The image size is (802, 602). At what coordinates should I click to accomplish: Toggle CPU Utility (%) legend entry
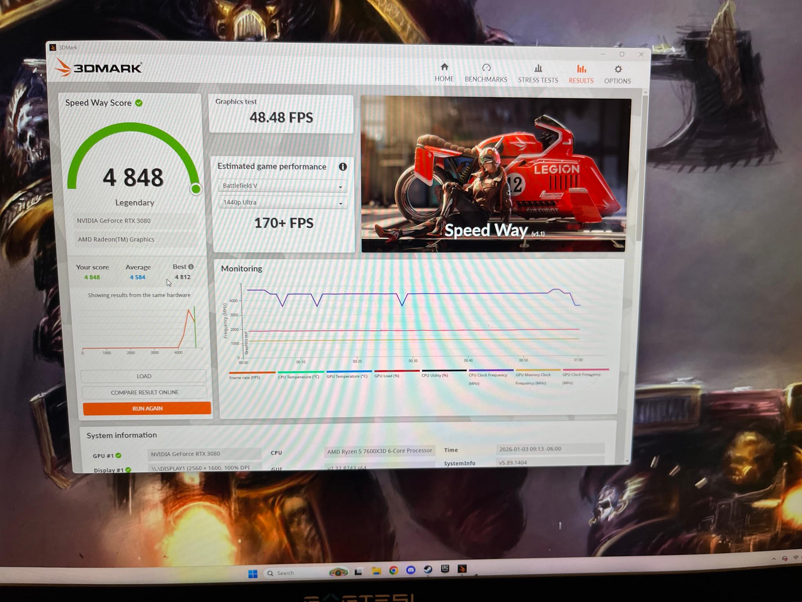[x=444, y=373]
